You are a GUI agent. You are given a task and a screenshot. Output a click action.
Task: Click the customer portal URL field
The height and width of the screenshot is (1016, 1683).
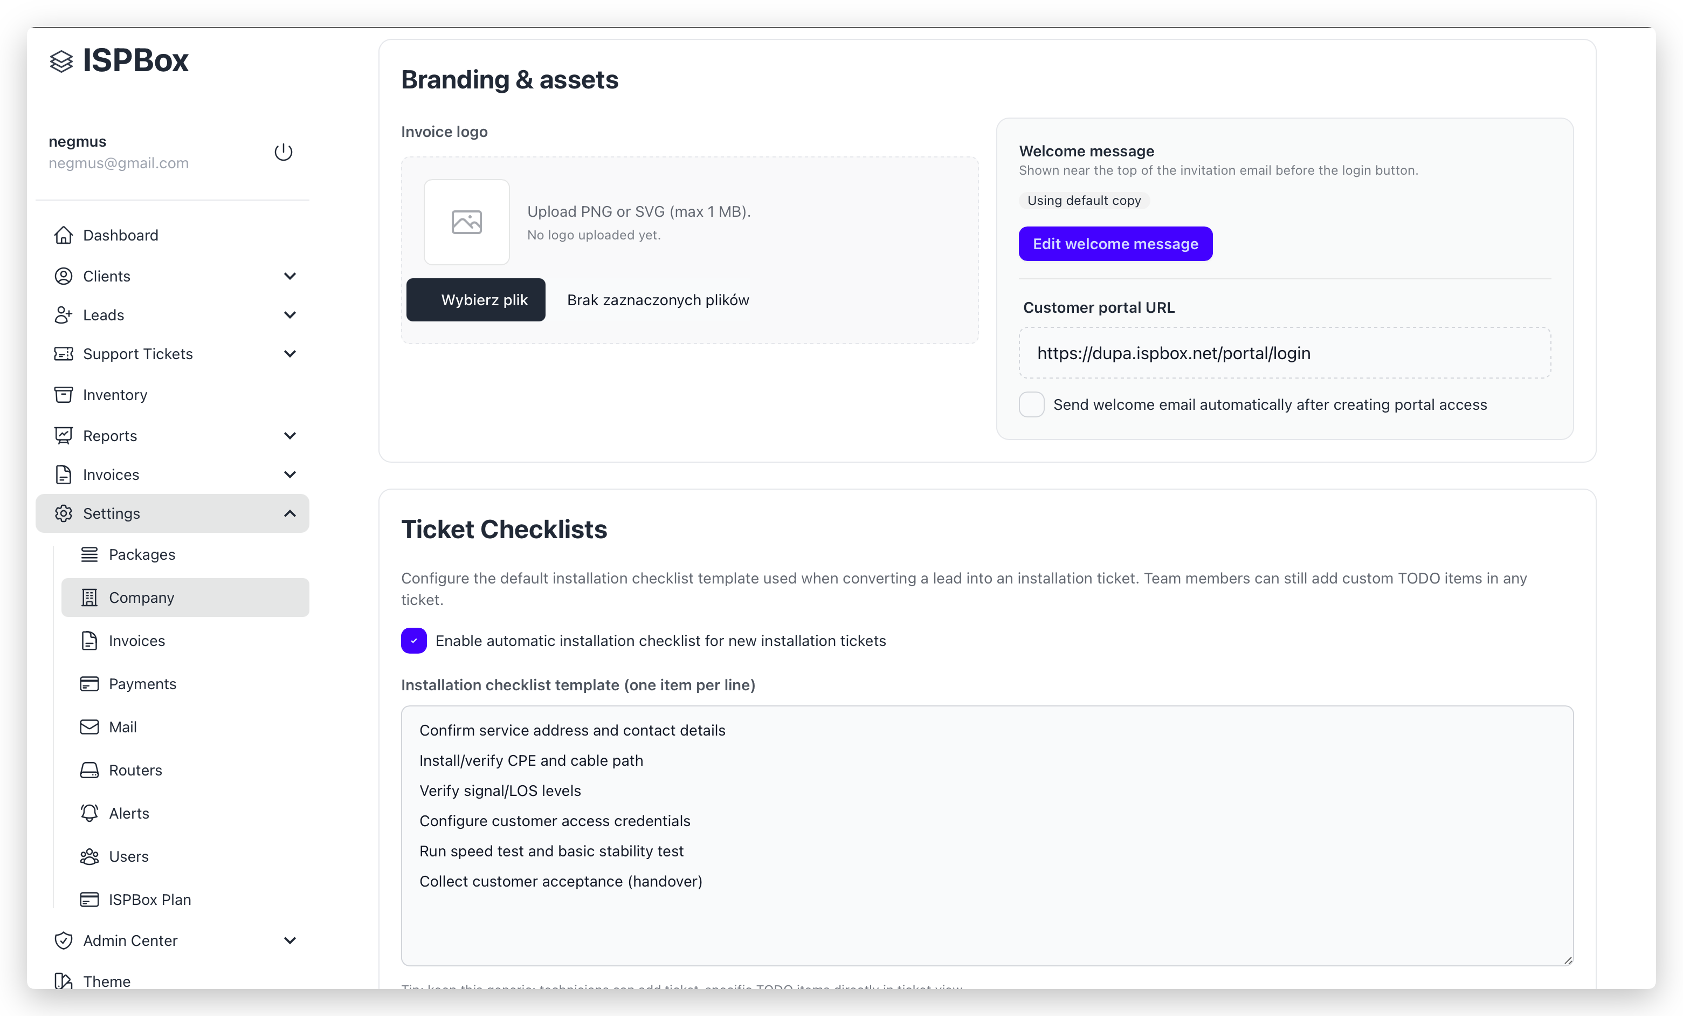1284,353
